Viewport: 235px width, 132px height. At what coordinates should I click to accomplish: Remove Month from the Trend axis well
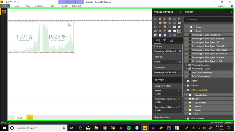point(180,62)
